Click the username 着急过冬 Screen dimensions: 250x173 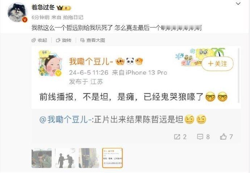click(x=43, y=7)
